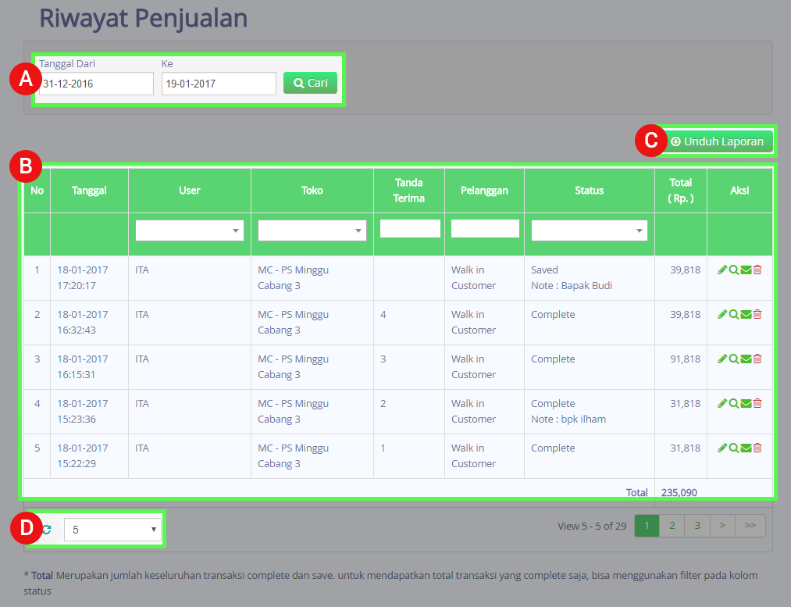Open the User column filter dropdown

click(189, 230)
